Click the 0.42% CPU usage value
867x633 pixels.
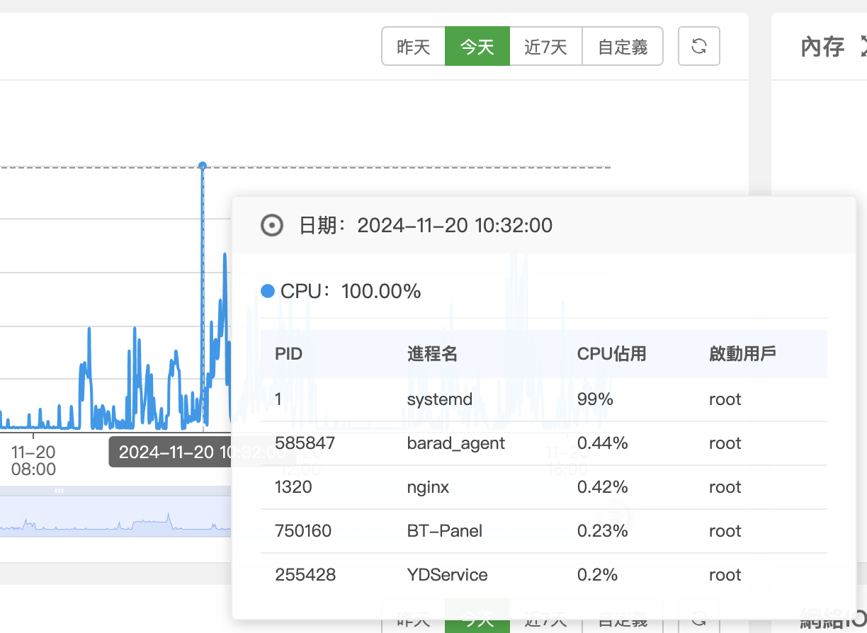[x=603, y=487]
